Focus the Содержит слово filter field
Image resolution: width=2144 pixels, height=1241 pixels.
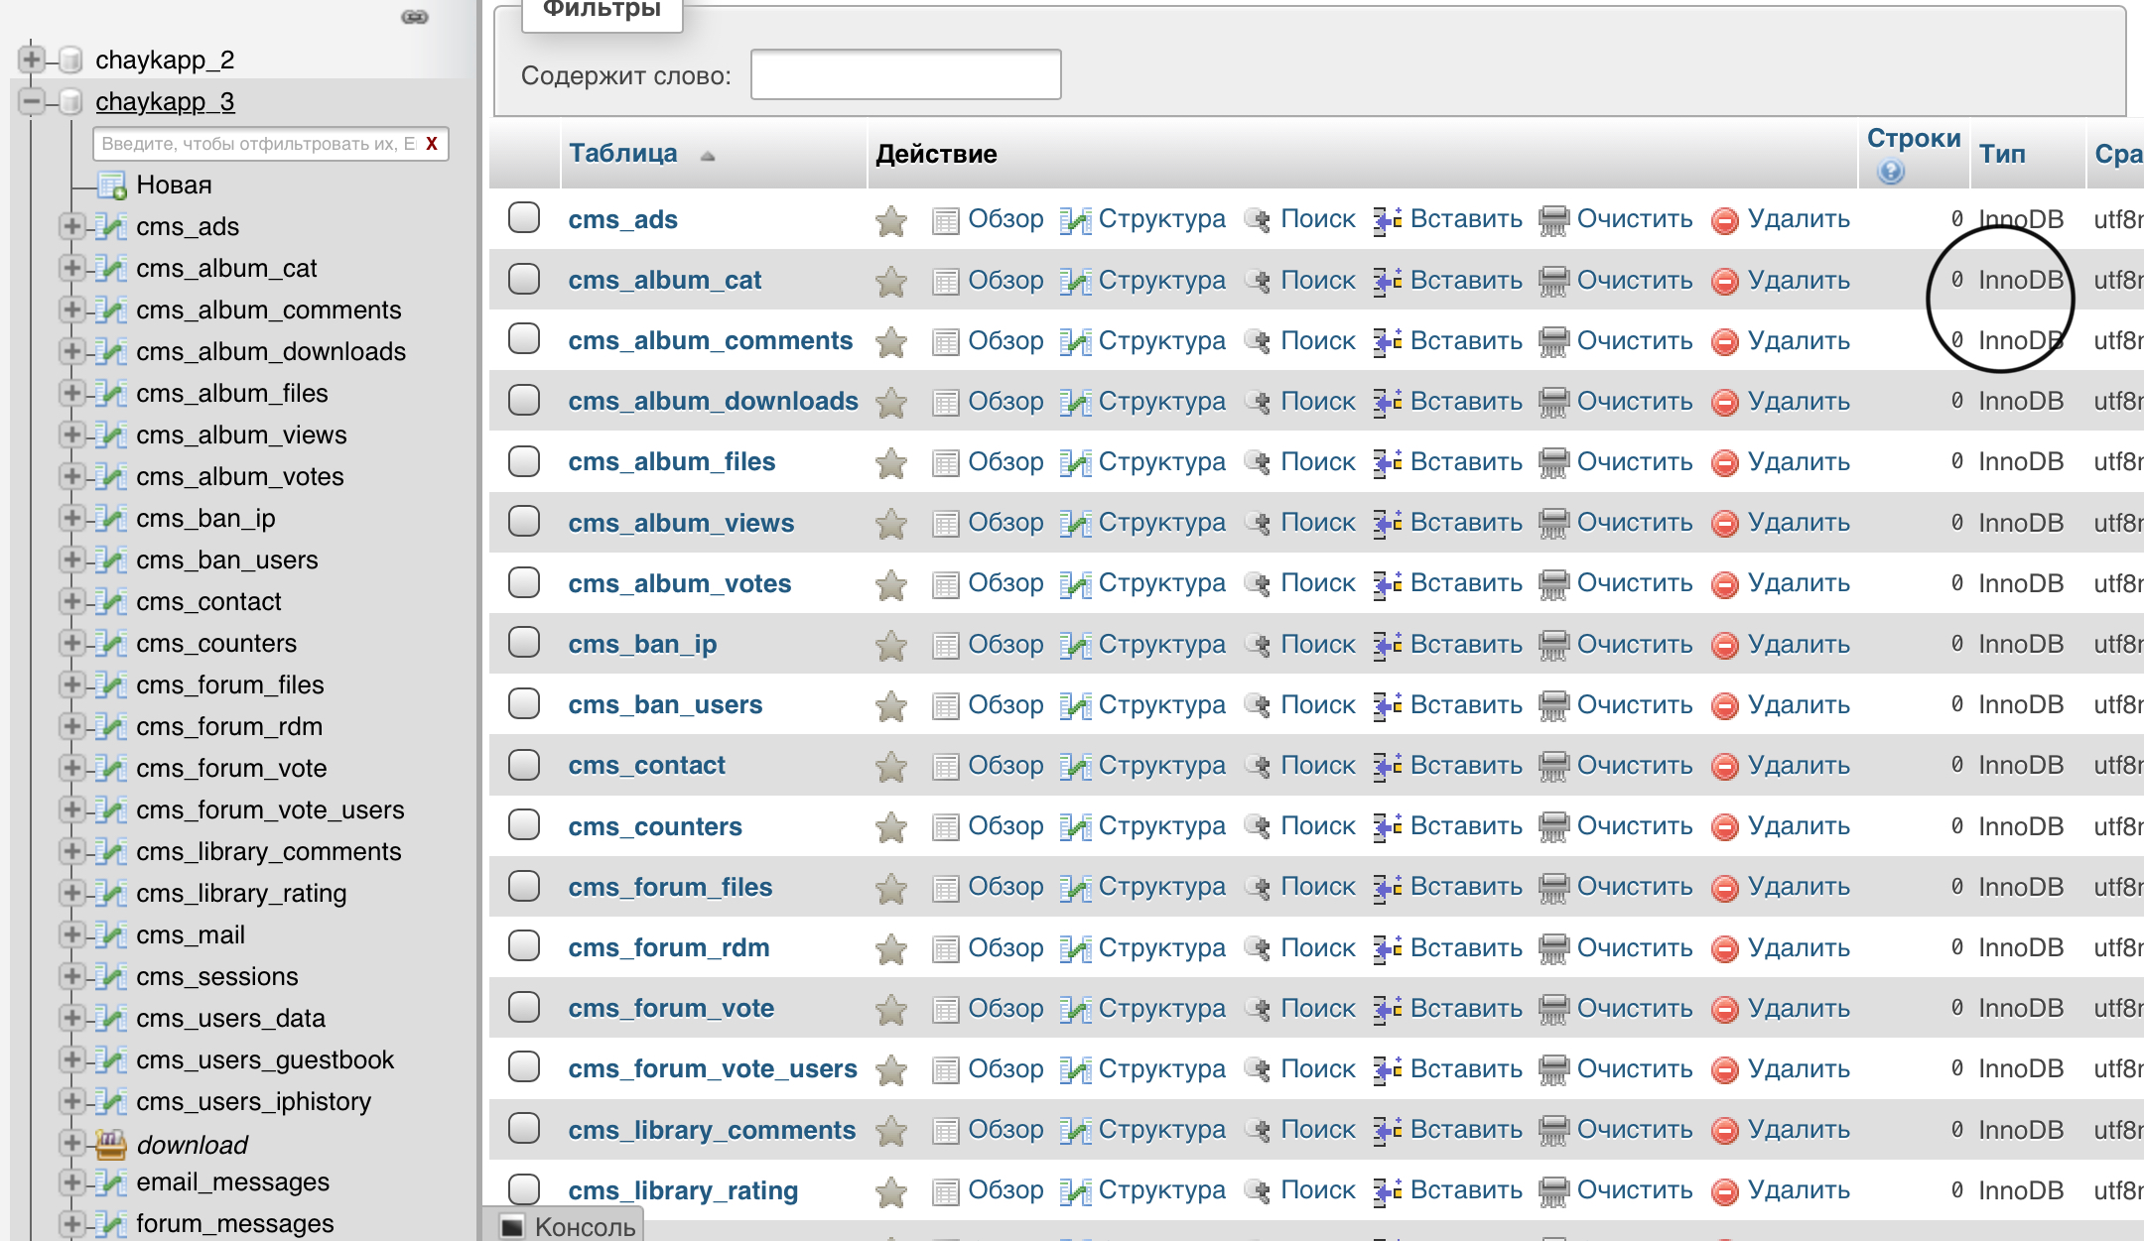[905, 74]
